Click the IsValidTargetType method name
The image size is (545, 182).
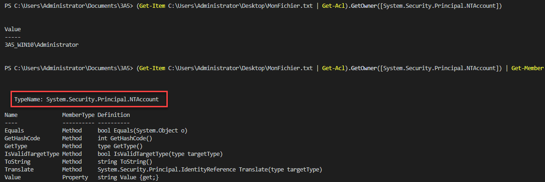tap(32, 154)
